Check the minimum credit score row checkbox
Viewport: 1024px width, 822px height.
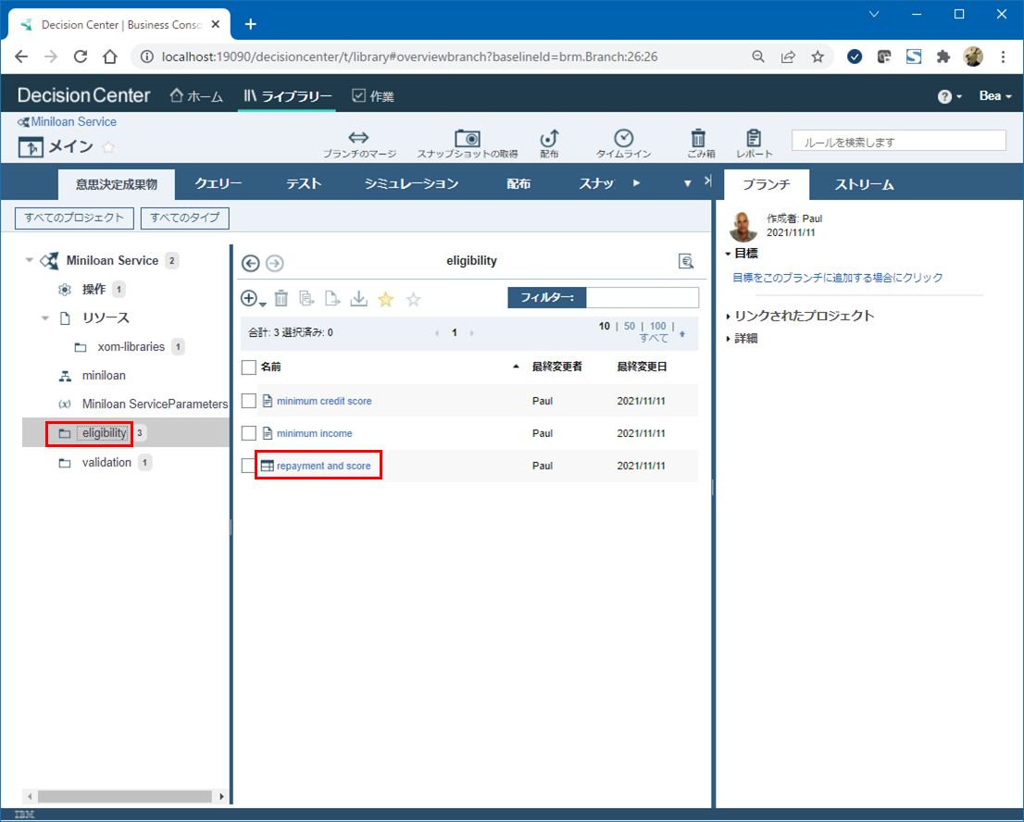click(248, 401)
